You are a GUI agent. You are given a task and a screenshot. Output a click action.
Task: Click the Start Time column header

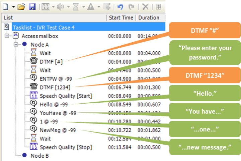(121, 18)
